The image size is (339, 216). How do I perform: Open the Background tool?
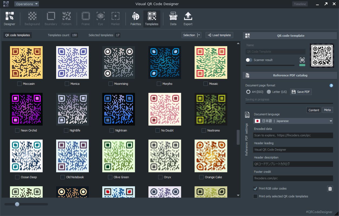coord(32,19)
